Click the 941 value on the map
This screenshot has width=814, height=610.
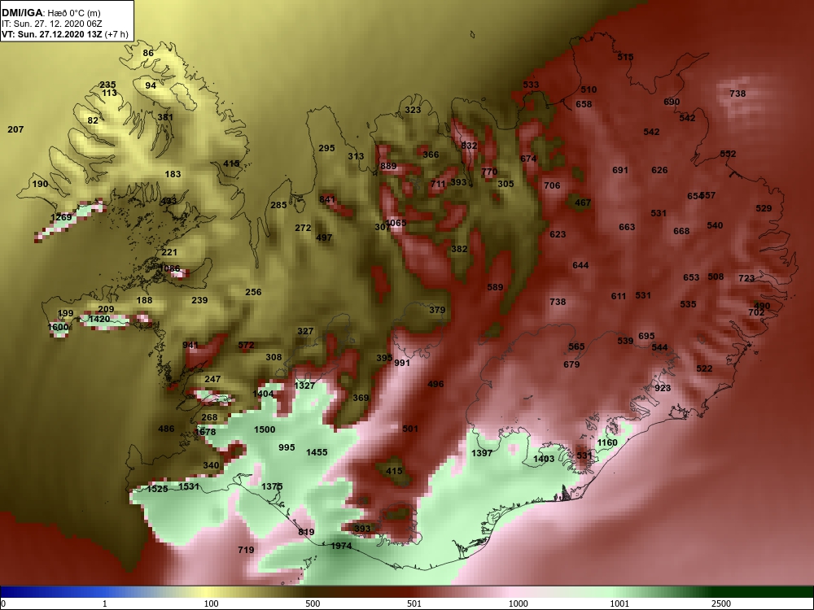pyautogui.click(x=190, y=345)
